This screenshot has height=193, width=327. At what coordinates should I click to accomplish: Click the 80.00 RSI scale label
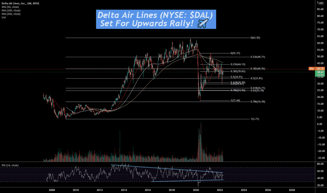[x=320, y=164]
